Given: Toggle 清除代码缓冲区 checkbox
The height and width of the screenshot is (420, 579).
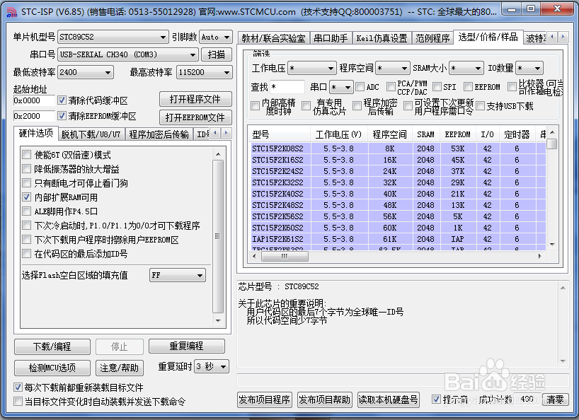Looking at the screenshot, I should [62, 100].
